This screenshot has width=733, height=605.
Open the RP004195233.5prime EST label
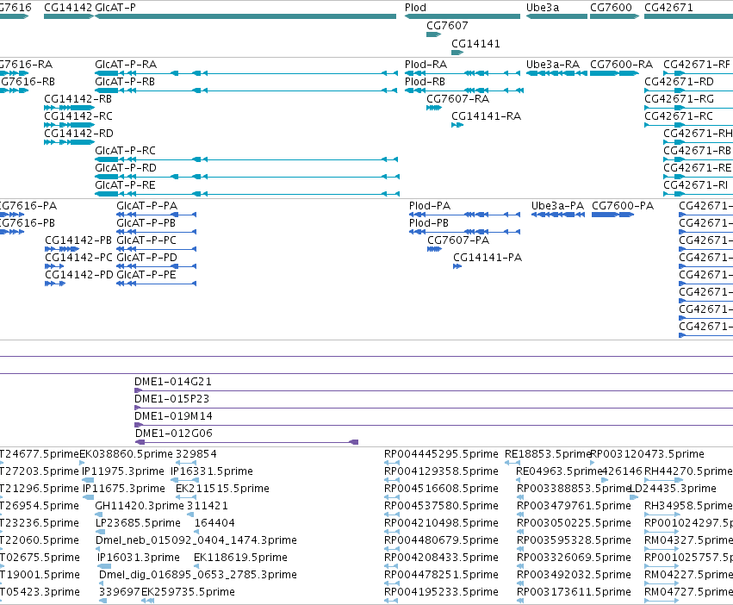(441, 592)
